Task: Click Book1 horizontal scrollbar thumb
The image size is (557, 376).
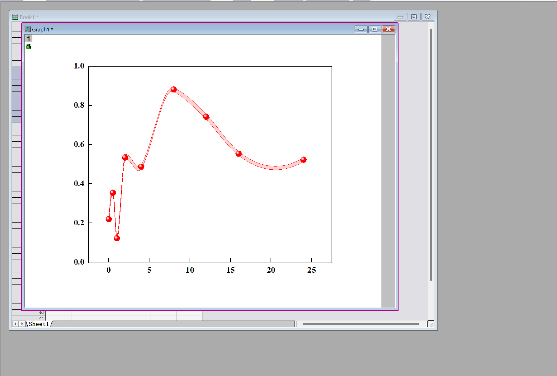Action: (x=361, y=324)
